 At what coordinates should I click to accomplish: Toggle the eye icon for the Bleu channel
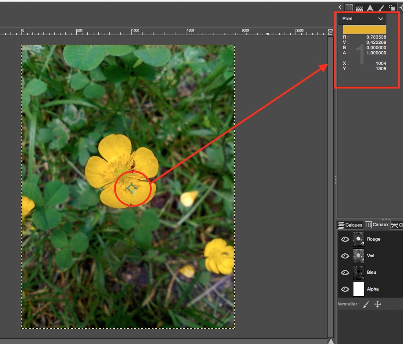pos(345,273)
